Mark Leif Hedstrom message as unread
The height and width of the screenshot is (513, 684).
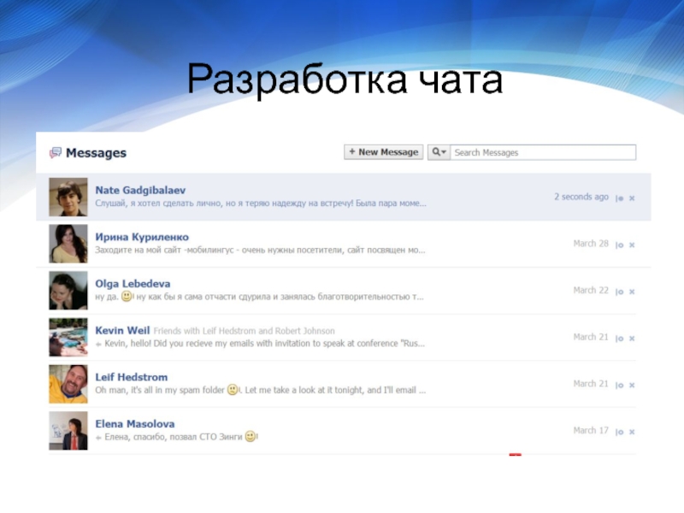coord(620,385)
